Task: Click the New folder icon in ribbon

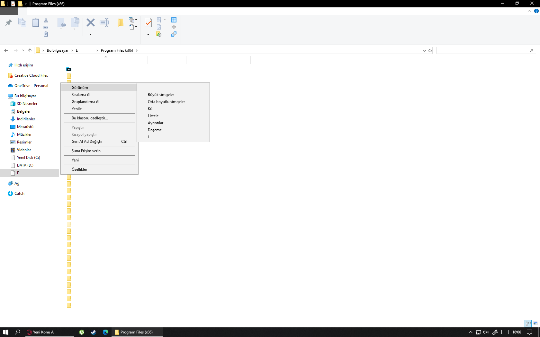Action: point(121,23)
